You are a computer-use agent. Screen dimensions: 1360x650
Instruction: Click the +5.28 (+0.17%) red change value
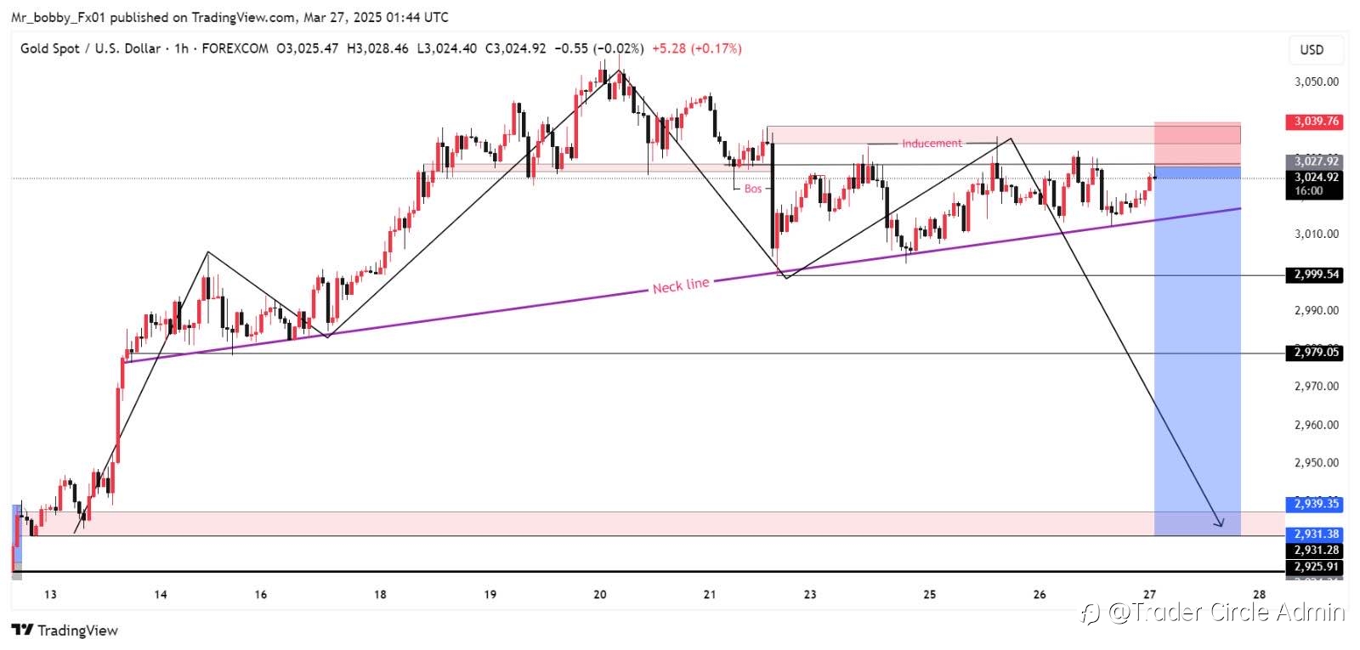(697, 48)
